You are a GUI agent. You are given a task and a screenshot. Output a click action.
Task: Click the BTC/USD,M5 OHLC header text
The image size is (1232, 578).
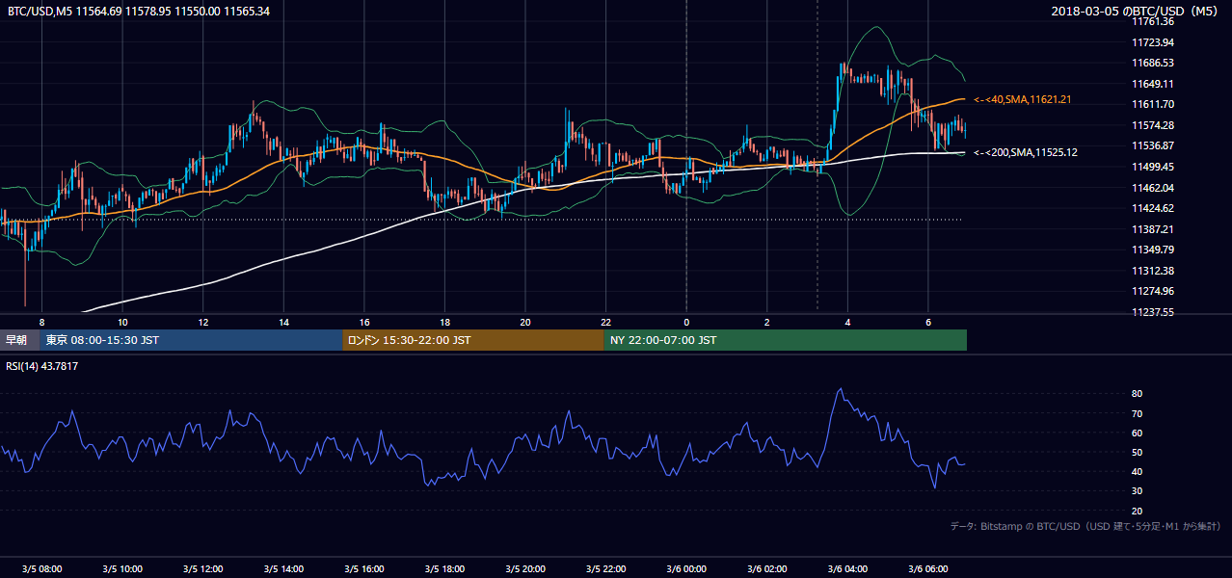pyautogui.click(x=139, y=11)
